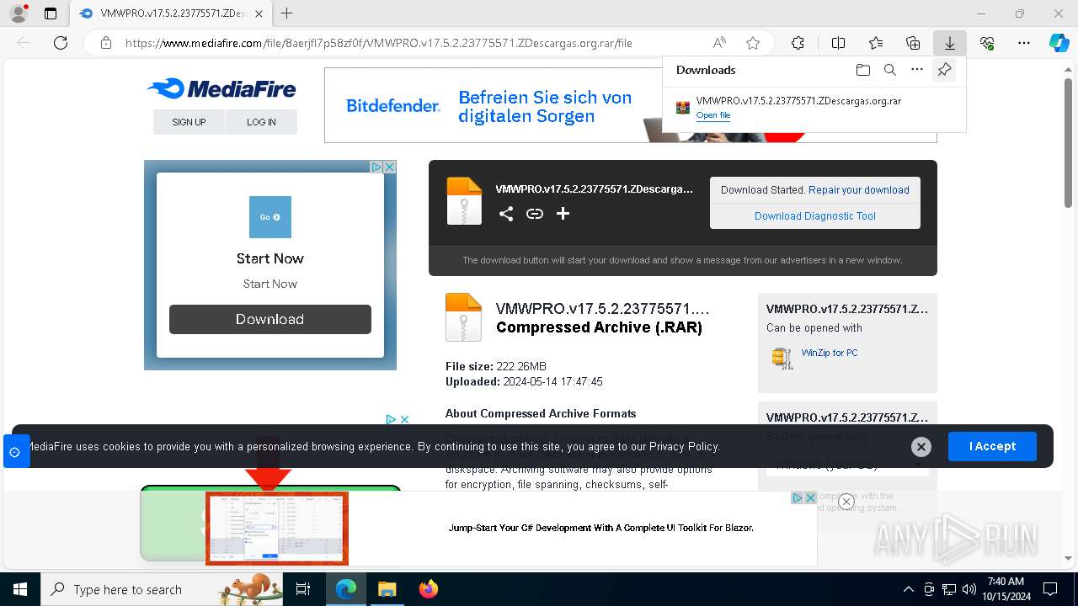The height and width of the screenshot is (606, 1078).
Task: Open split screen icon
Action: [838, 43]
